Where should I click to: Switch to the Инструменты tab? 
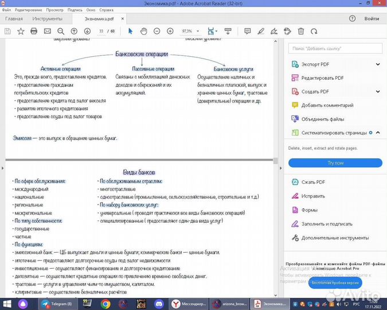(47, 19)
